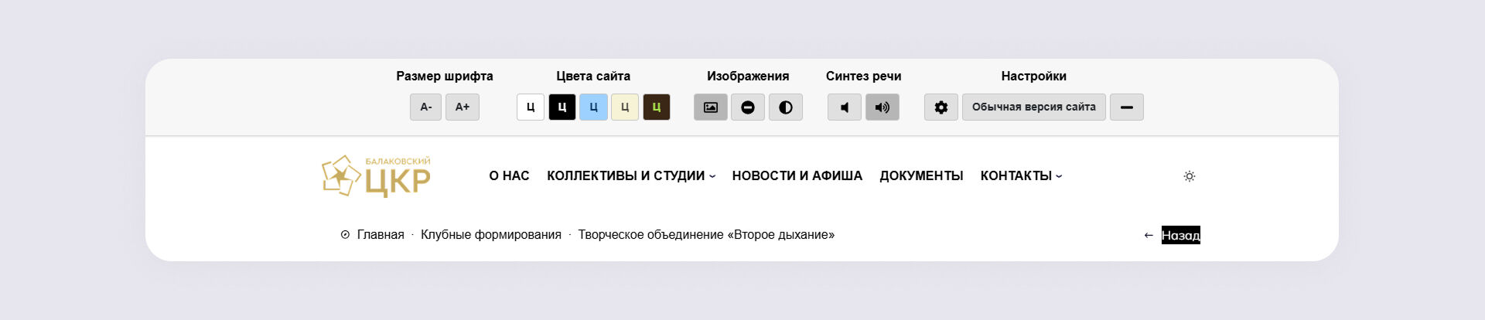1485x320 pixels.
Task: Decrease font size with A- button
Action: click(x=425, y=107)
